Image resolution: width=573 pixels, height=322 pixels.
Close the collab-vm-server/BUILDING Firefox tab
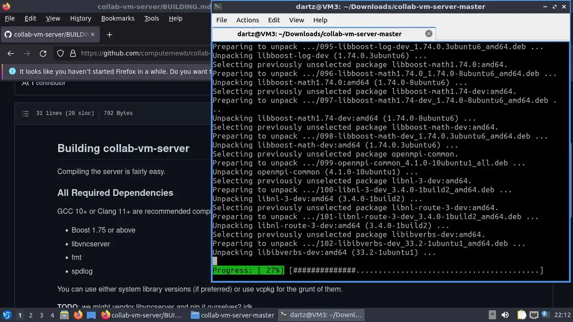93,34
